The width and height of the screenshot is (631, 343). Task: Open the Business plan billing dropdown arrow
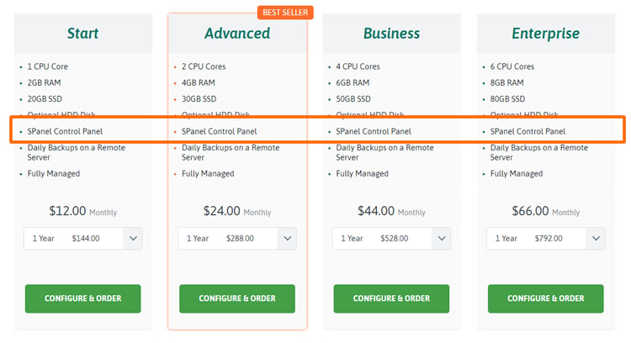click(442, 239)
